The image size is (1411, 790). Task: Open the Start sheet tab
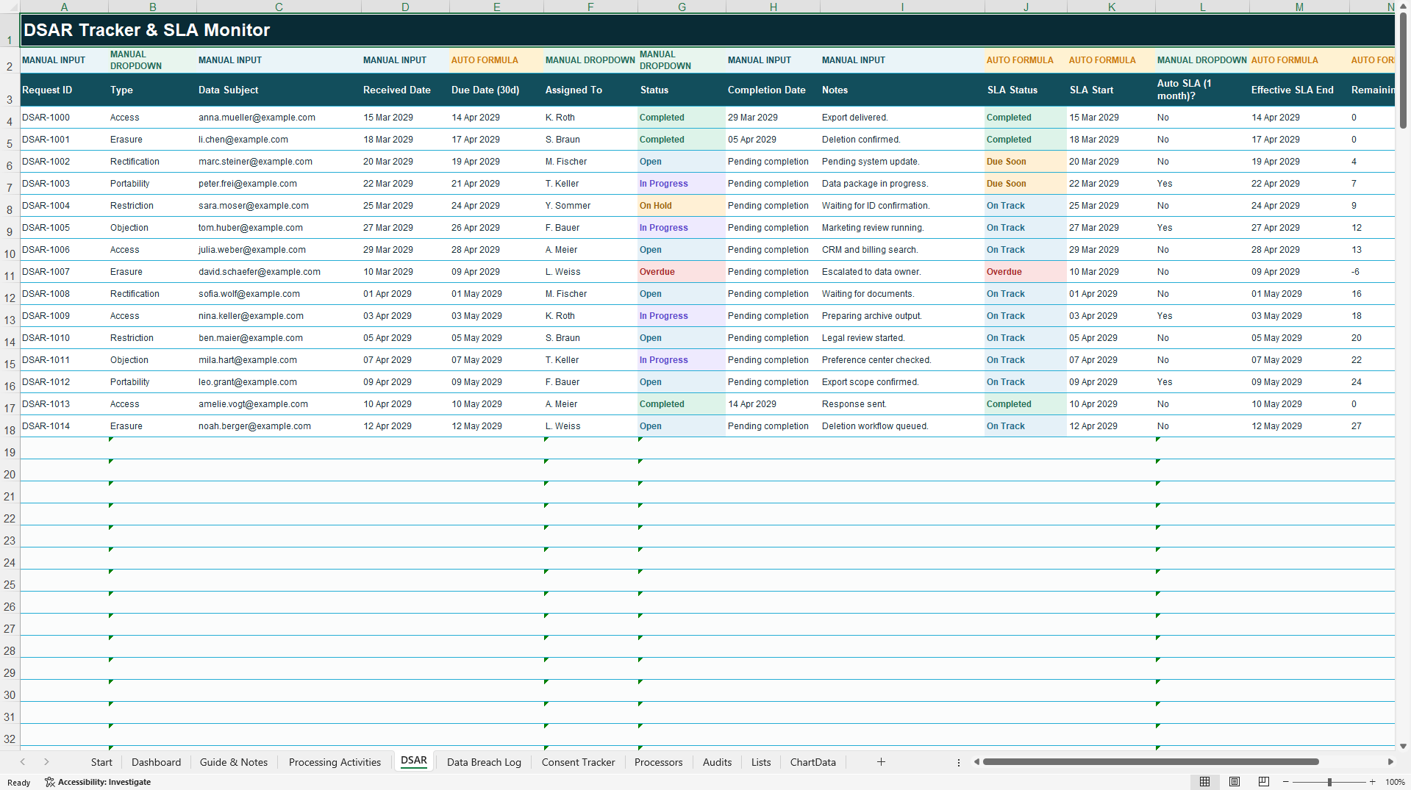click(101, 762)
